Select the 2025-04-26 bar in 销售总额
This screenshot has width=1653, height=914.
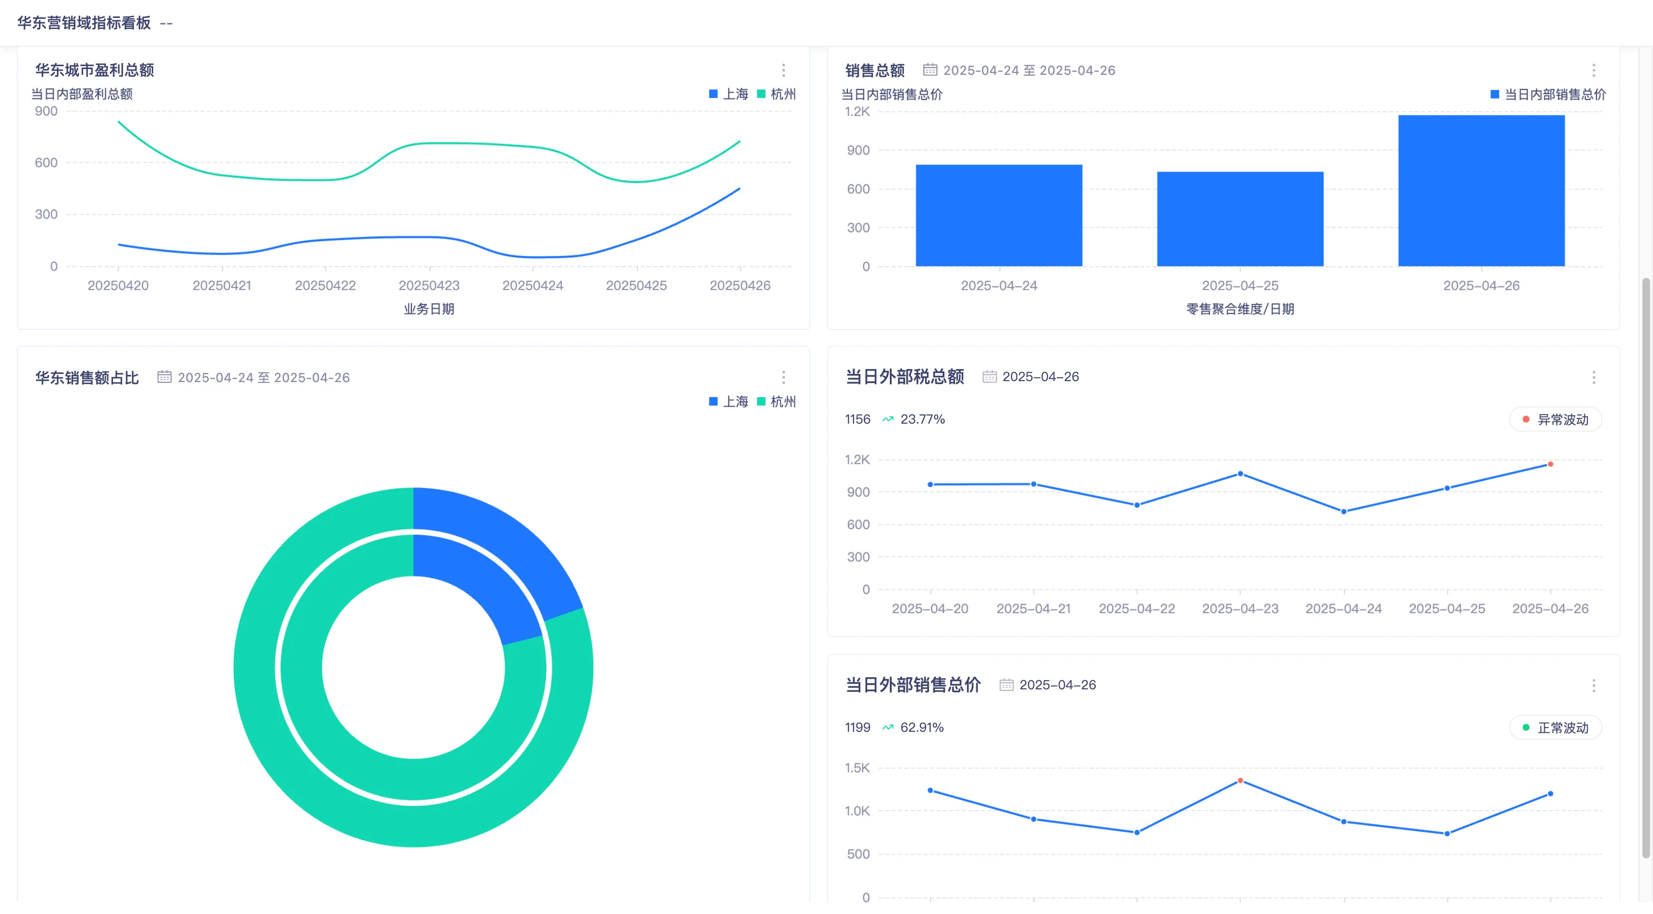coord(1481,190)
